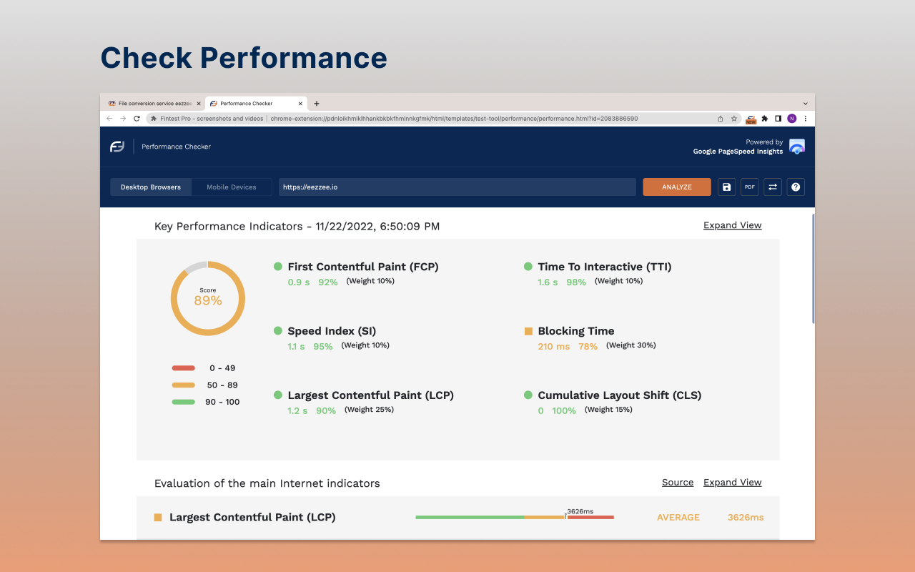Bookmark page with the star icon

pyautogui.click(x=733, y=119)
